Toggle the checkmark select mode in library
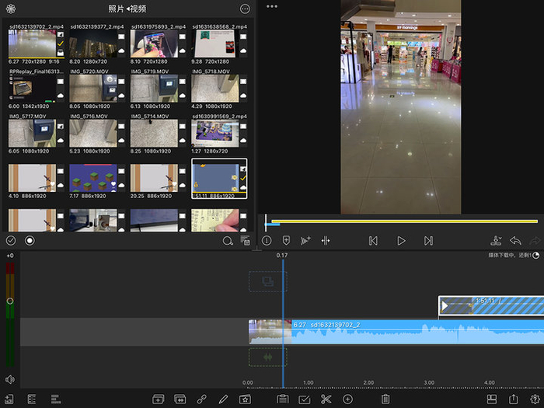 (x=11, y=241)
